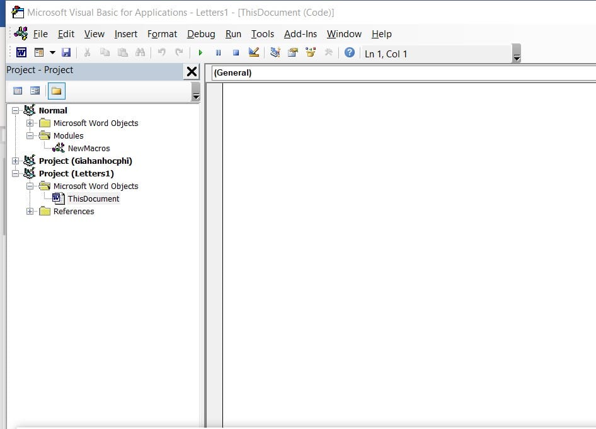Open the (General) object dropdown
The image size is (596, 429).
[x=403, y=72]
